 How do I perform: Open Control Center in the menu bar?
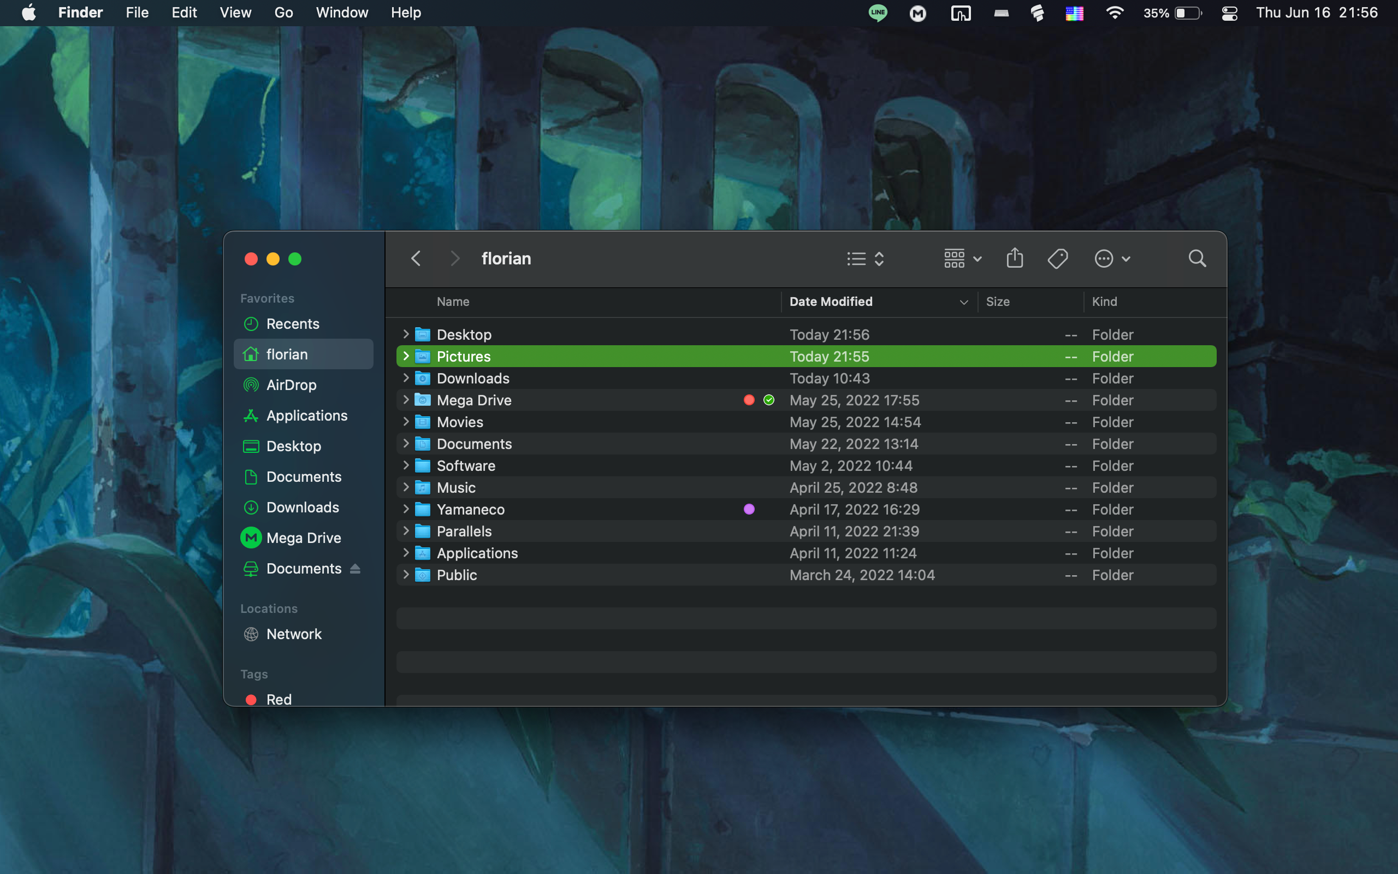(1229, 13)
